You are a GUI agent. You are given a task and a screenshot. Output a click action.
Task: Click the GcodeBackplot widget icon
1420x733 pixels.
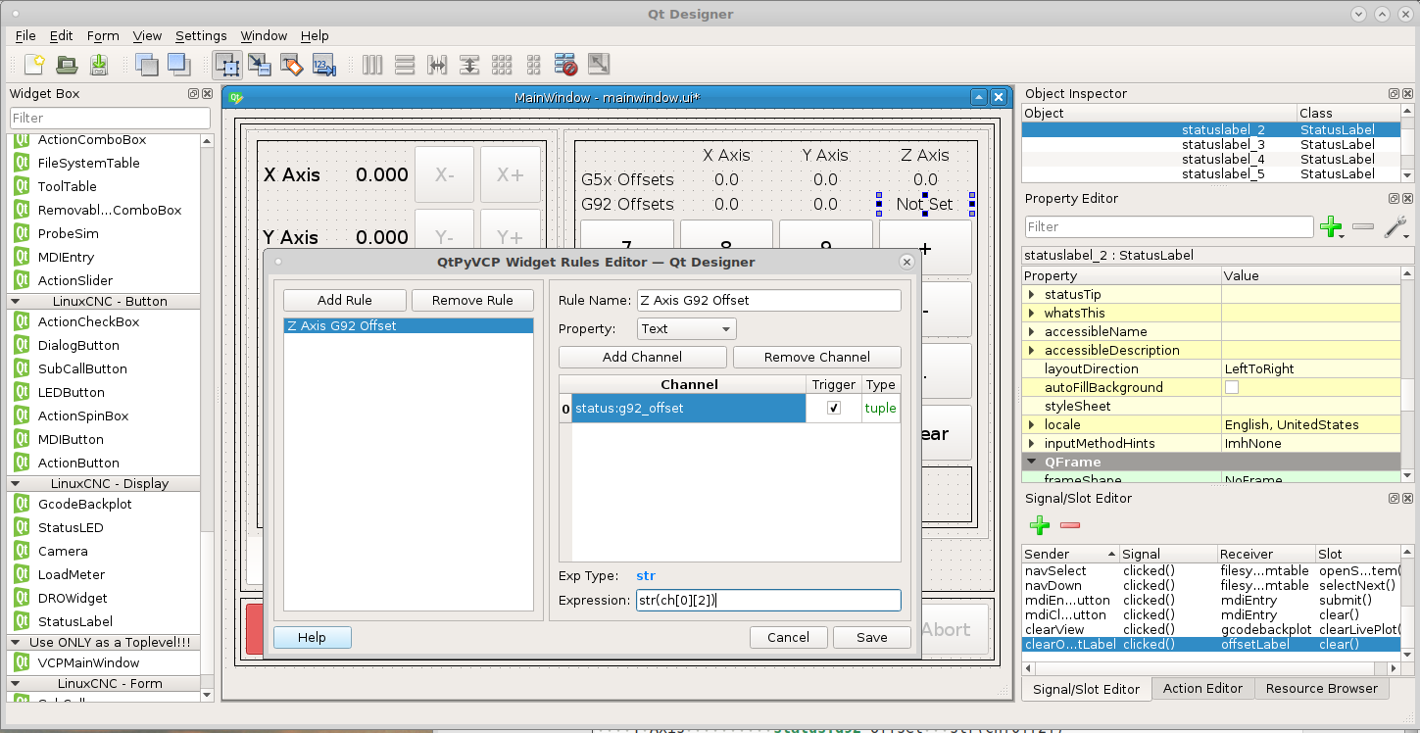coord(23,504)
